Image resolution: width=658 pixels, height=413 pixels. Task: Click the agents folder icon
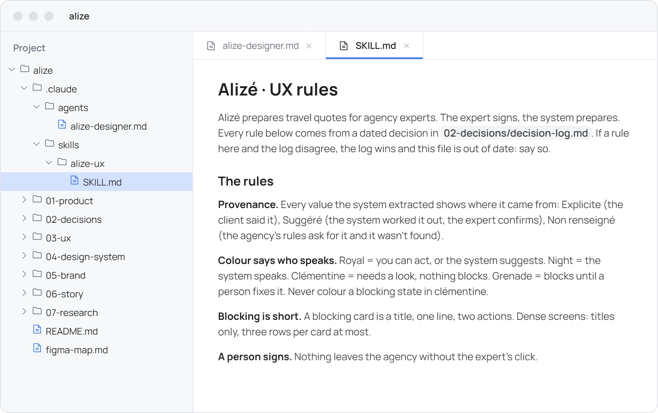[x=50, y=106]
